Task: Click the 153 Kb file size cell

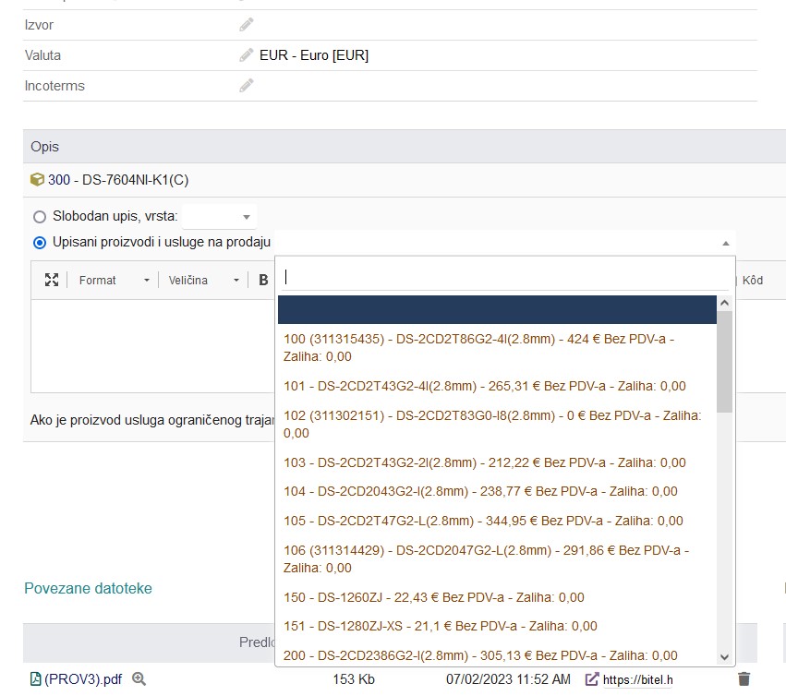Action: coord(354,679)
